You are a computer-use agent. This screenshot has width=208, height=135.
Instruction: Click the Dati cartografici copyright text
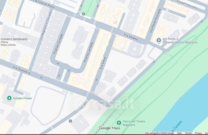click(159, 133)
